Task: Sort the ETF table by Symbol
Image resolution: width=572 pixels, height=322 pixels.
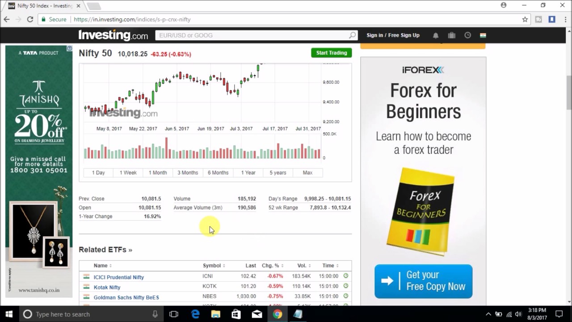Action: coord(214,266)
